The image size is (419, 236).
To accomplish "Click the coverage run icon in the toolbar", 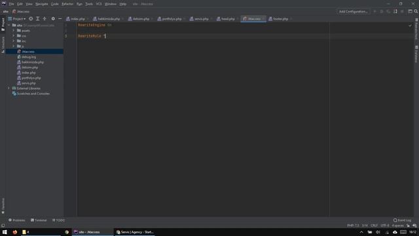I will [x=388, y=12].
